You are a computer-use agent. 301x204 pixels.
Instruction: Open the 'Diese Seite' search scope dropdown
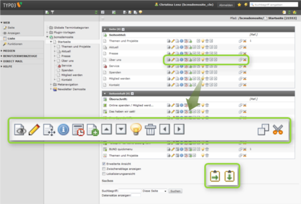(154, 191)
